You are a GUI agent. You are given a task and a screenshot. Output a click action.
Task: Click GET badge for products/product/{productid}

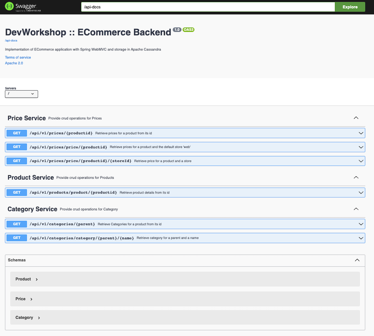pyautogui.click(x=17, y=193)
